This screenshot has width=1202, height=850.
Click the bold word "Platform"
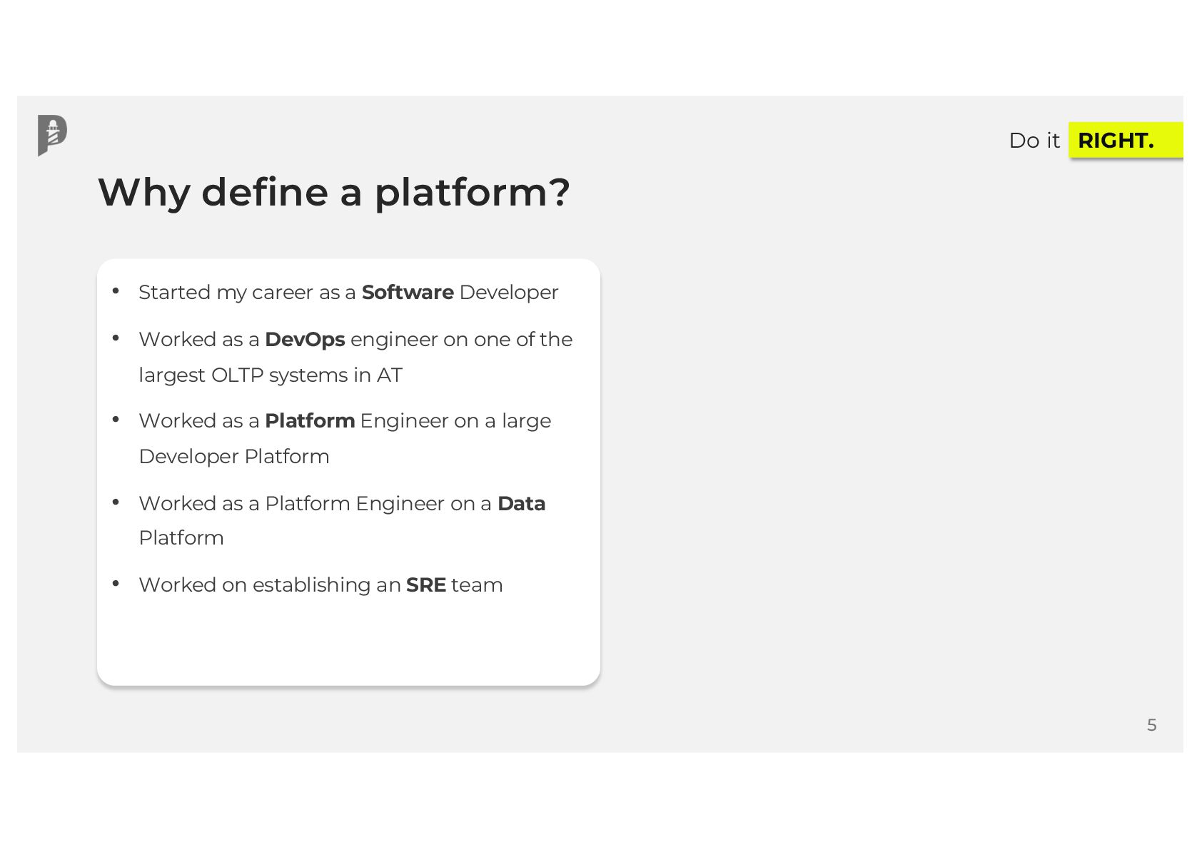pos(310,421)
